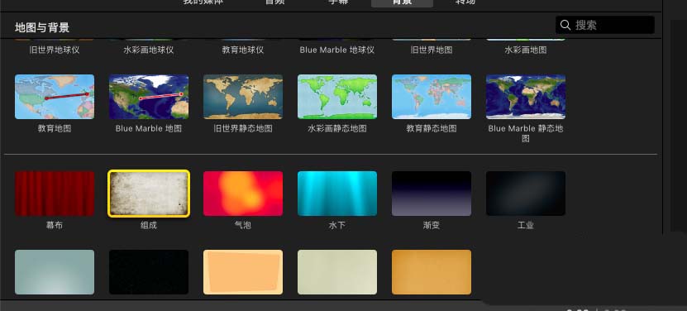Click the 旧世界地图 label
This screenshot has height=311, width=687.
coord(431,50)
